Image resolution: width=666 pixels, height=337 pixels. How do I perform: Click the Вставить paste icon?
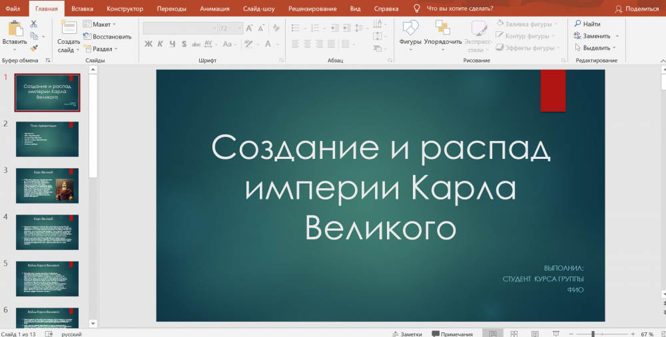pyautogui.click(x=14, y=29)
